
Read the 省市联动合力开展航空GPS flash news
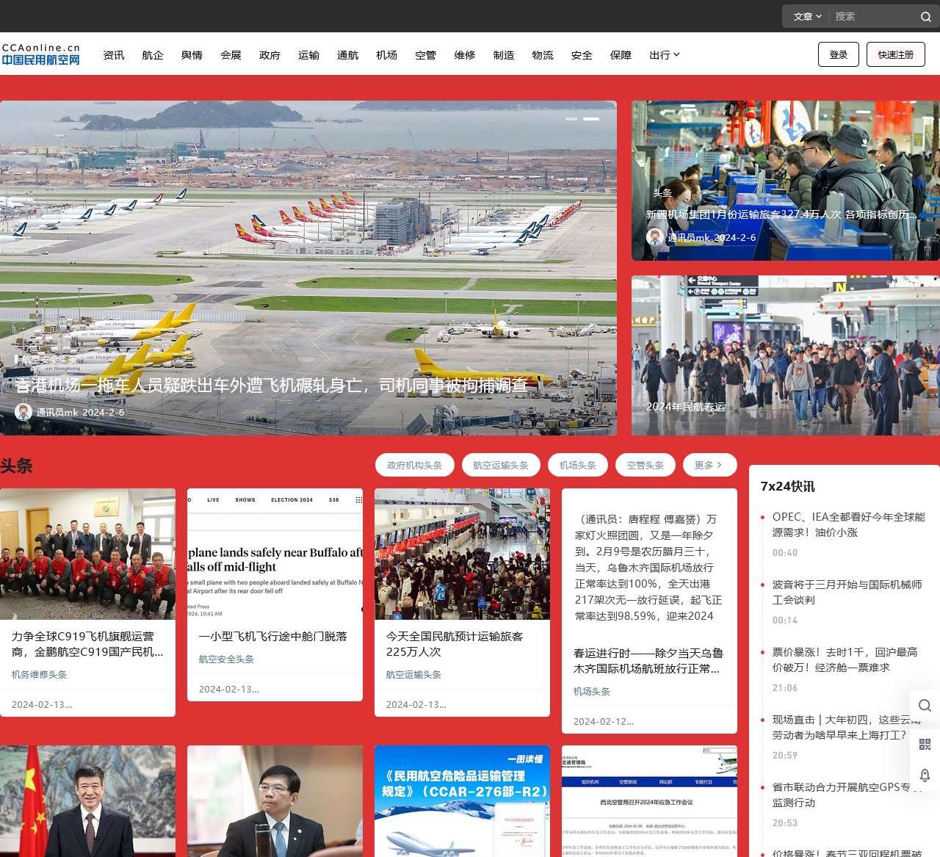[847, 795]
